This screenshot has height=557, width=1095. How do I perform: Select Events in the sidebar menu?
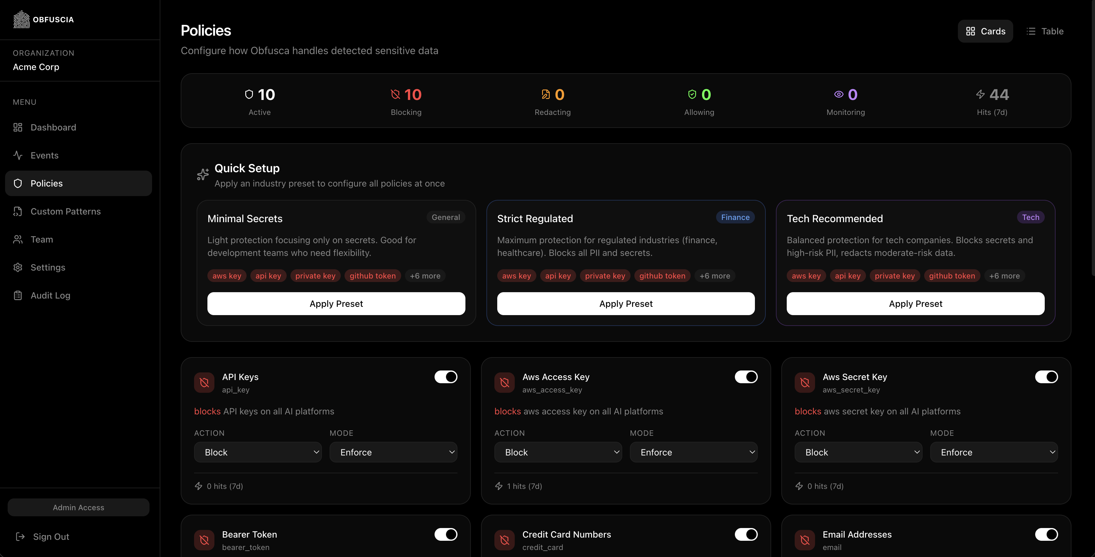coord(45,155)
